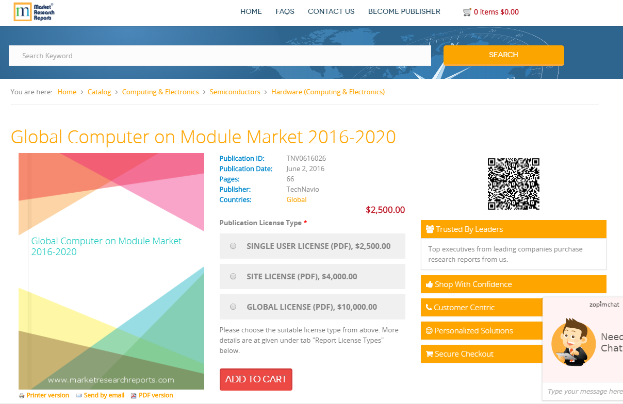Open the report QR code image
The image size is (623, 404).
pos(514,184)
